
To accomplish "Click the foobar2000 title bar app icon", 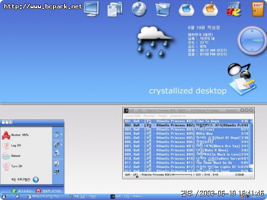I will tap(126, 110).
